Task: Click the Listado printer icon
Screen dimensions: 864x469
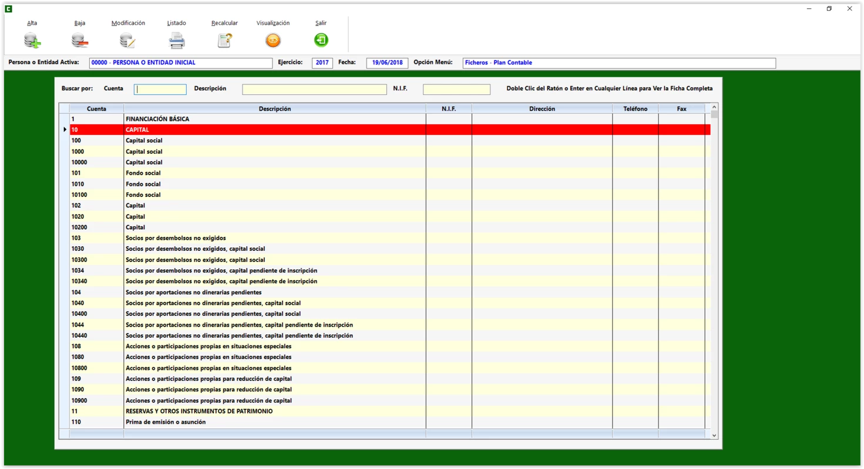Action: click(x=177, y=40)
